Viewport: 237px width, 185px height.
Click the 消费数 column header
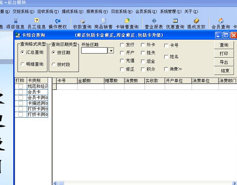pyautogui.click(x=135, y=81)
